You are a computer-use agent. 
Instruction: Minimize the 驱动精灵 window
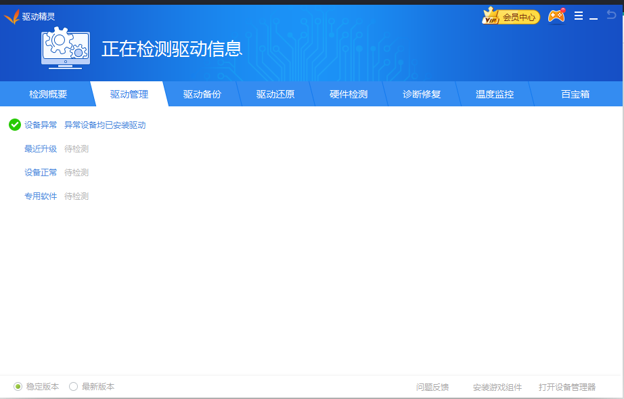[594, 18]
